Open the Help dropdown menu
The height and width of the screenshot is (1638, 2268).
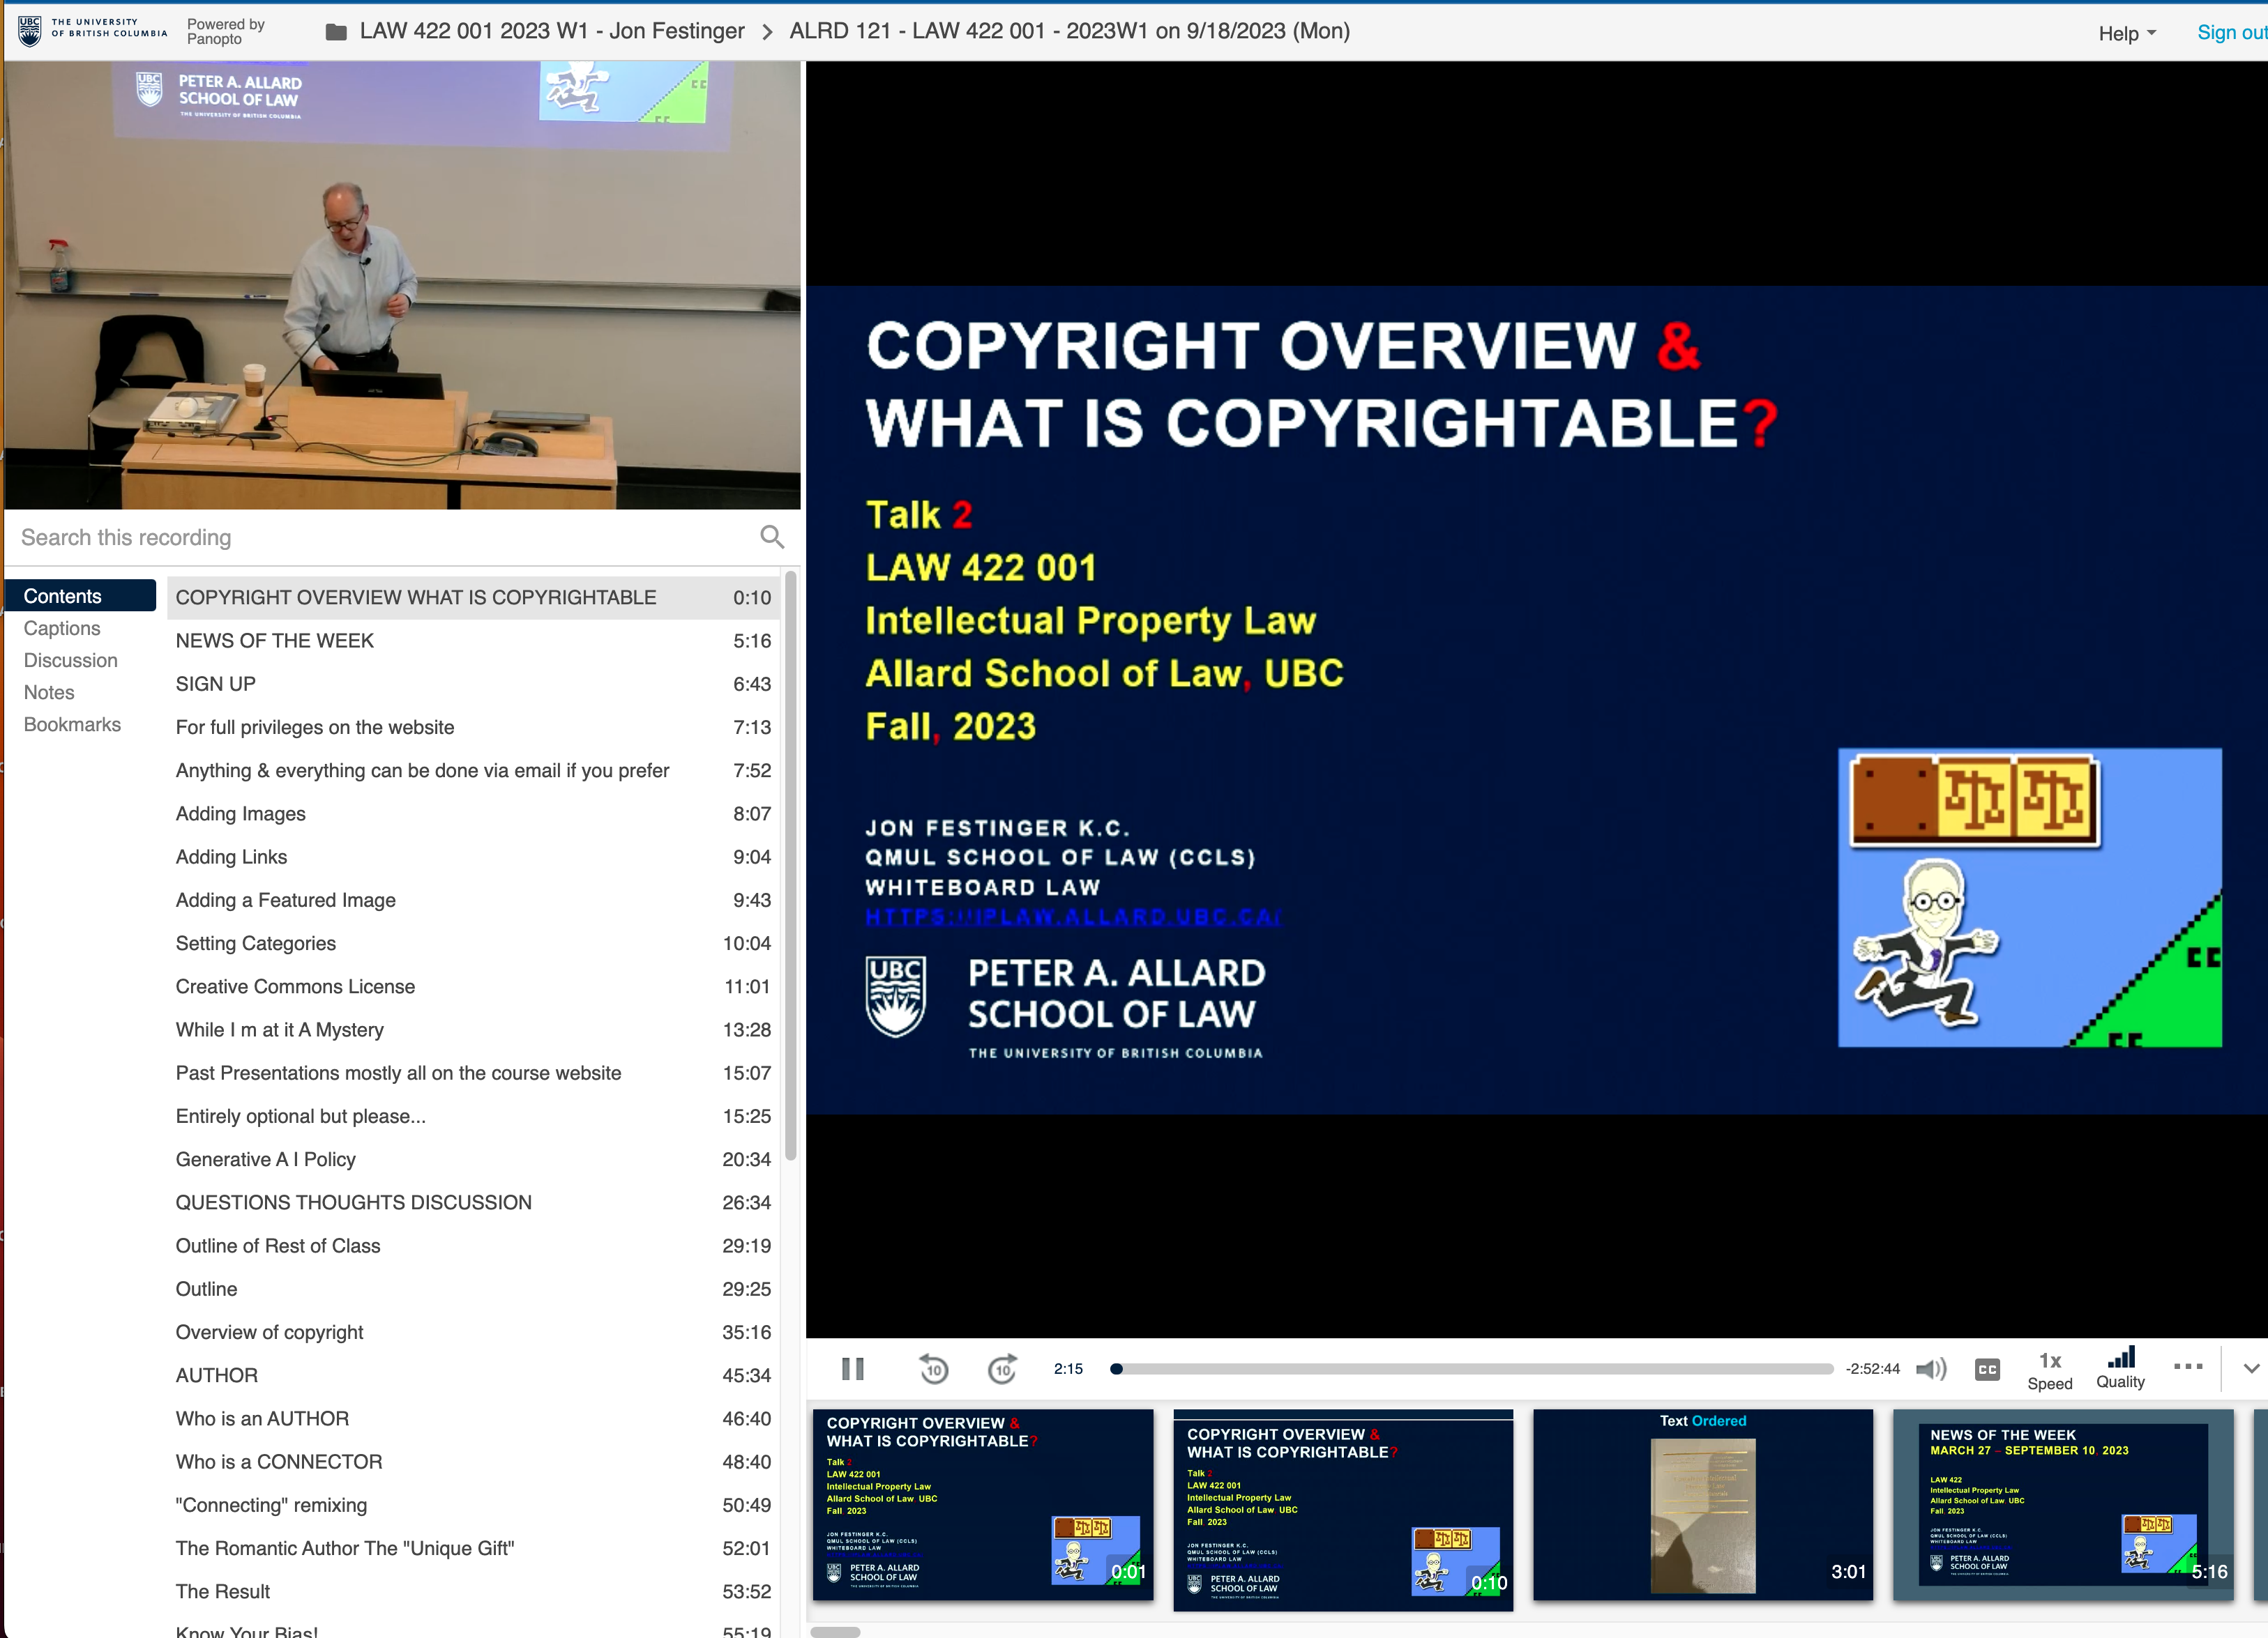(2126, 33)
